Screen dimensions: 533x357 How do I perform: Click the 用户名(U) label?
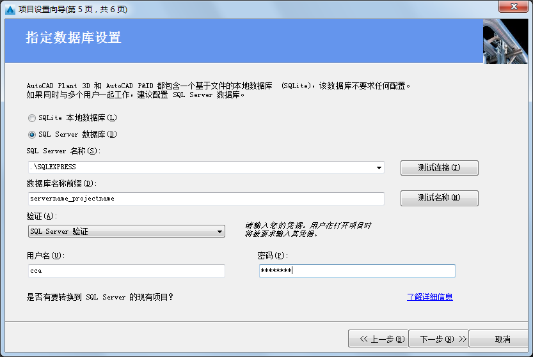click(45, 255)
